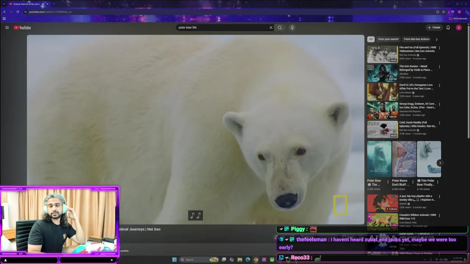
Task: Click the browser address bar URL
Action: (x=50, y=12)
